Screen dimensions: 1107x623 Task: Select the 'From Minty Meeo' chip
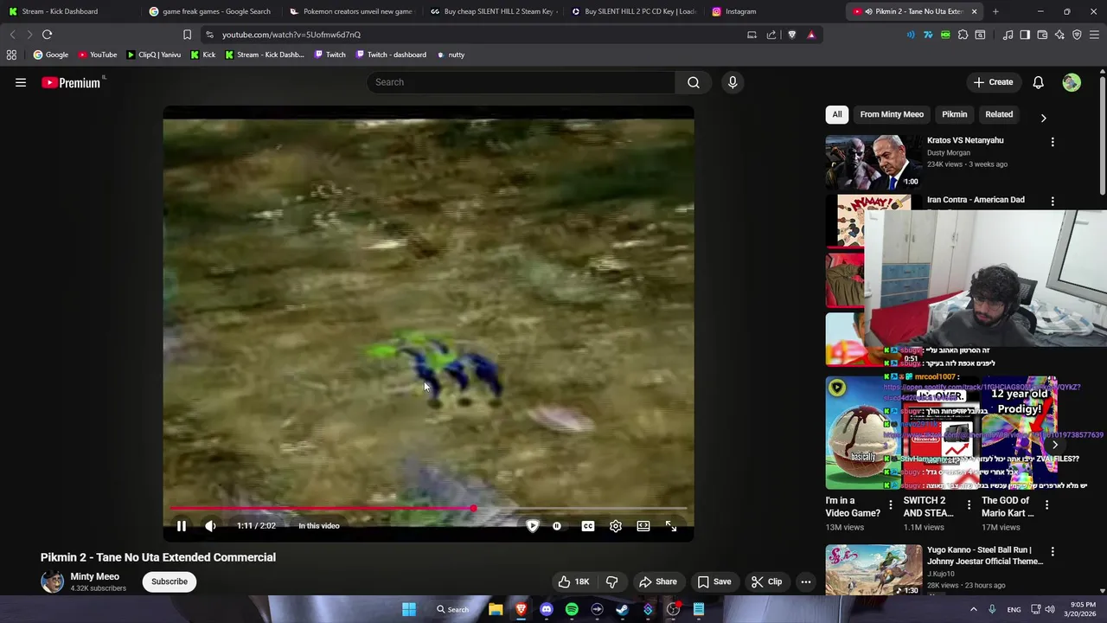(x=892, y=114)
